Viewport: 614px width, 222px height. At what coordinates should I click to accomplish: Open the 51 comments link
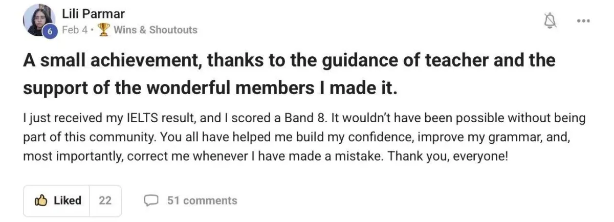[190, 201]
